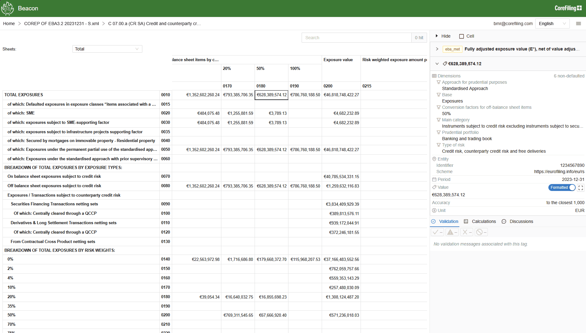
Task: Click the CoreFiling logo
Action: click(x=568, y=8)
